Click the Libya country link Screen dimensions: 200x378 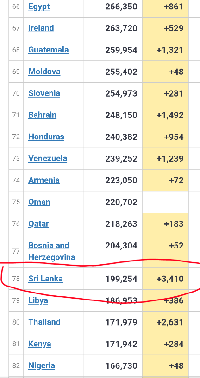[38, 300]
